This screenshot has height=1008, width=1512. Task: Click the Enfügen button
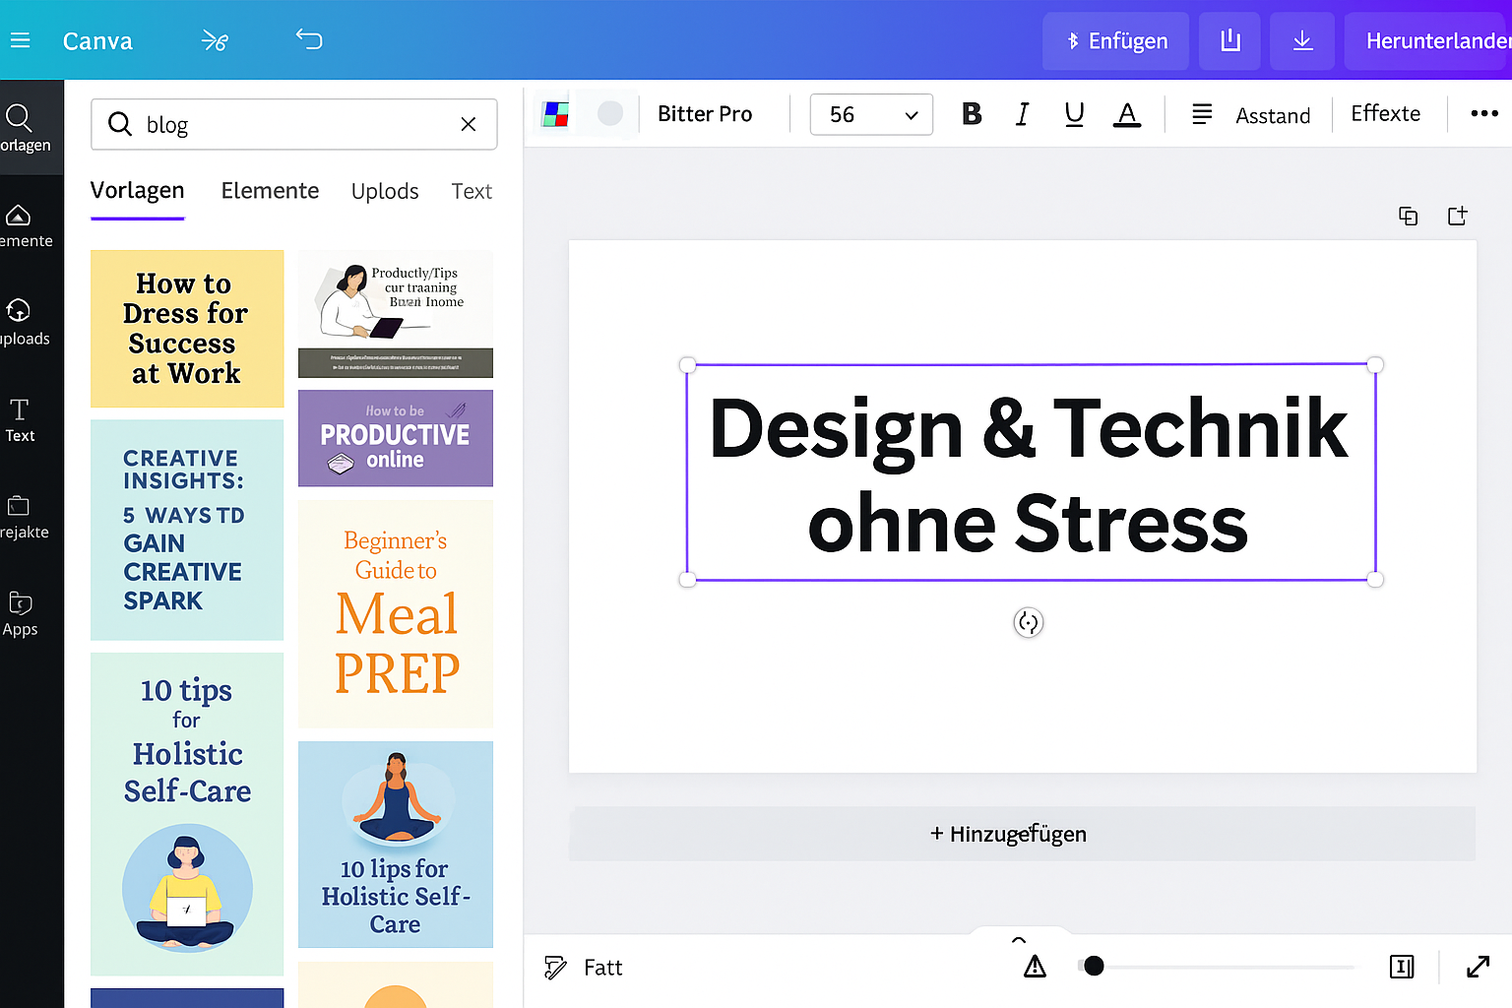1115,41
